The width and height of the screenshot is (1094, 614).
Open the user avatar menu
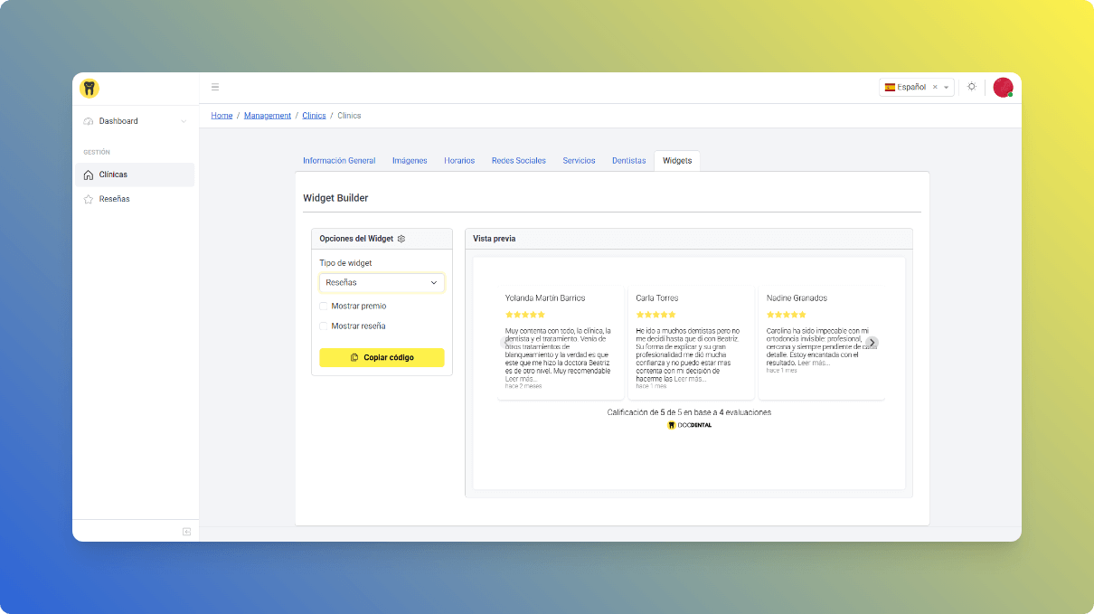(1002, 87)
